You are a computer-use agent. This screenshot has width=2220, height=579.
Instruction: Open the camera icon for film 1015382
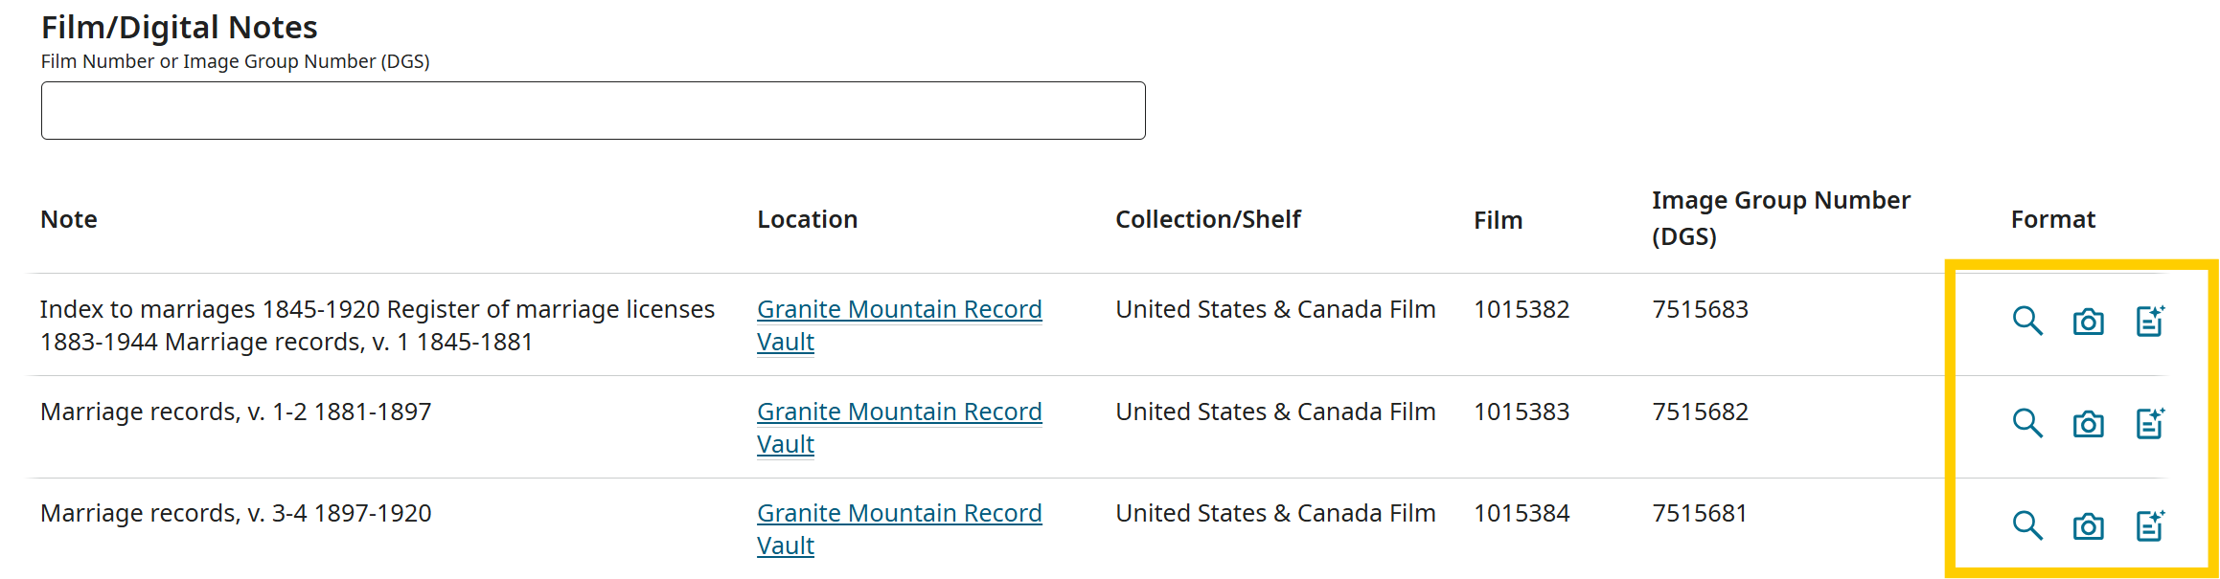tap(2088, 322)
